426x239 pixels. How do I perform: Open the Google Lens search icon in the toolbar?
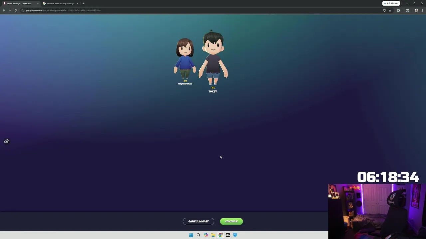pyautogui.click(x=407, y=10)
